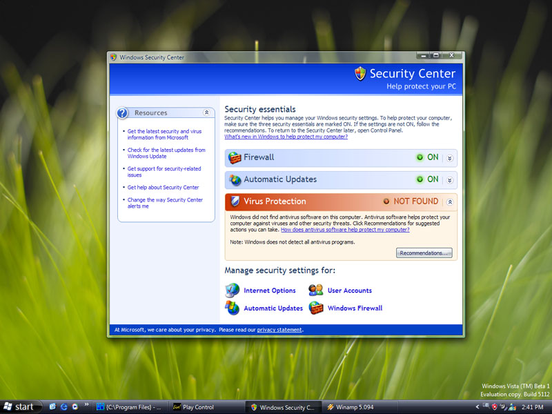
Task: Click the 'Security essentials' heading
Action: click(x=260, y=109)
